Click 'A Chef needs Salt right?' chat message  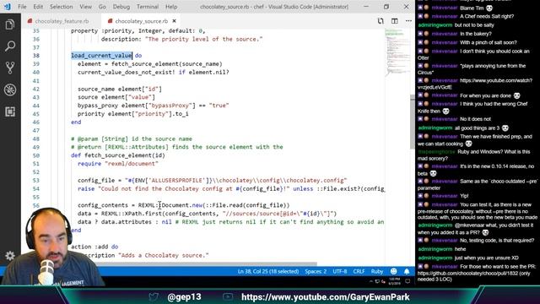[487, 16]
